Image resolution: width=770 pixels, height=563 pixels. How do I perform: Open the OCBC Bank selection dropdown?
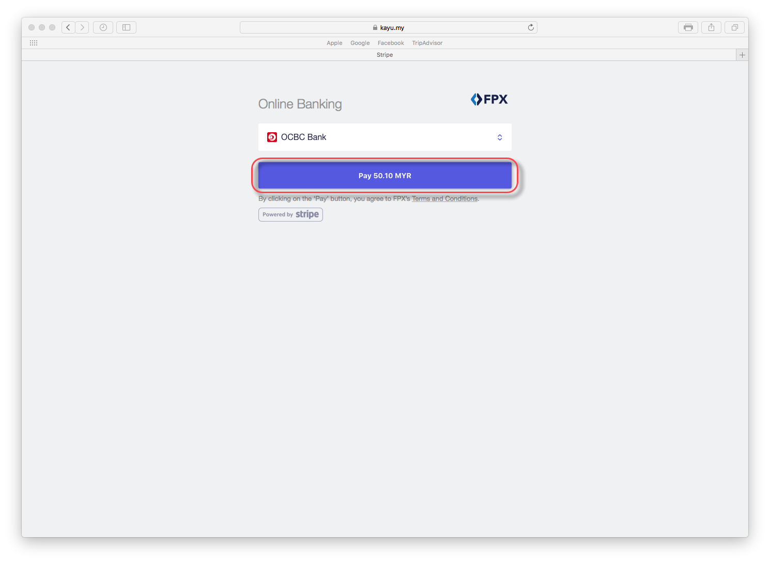[385, 137]
